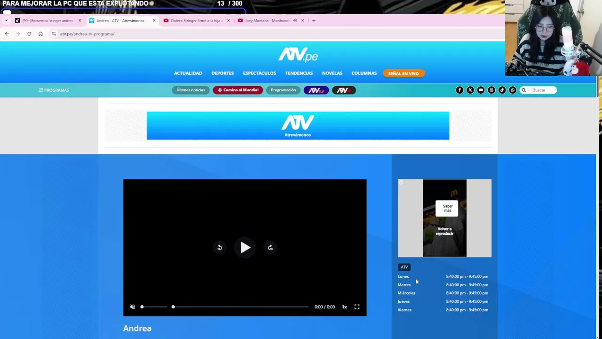This screenshot has width=602, height=339.
Task: Open Programación pill
Action: (x=283, y=90)
